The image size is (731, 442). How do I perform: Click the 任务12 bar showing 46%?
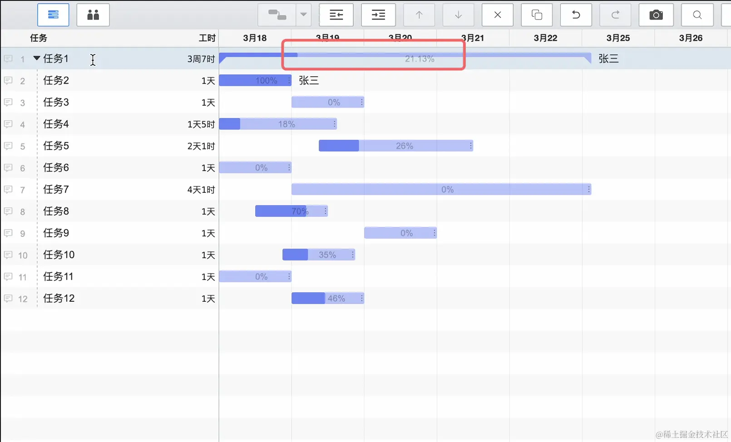coord(328,298)
